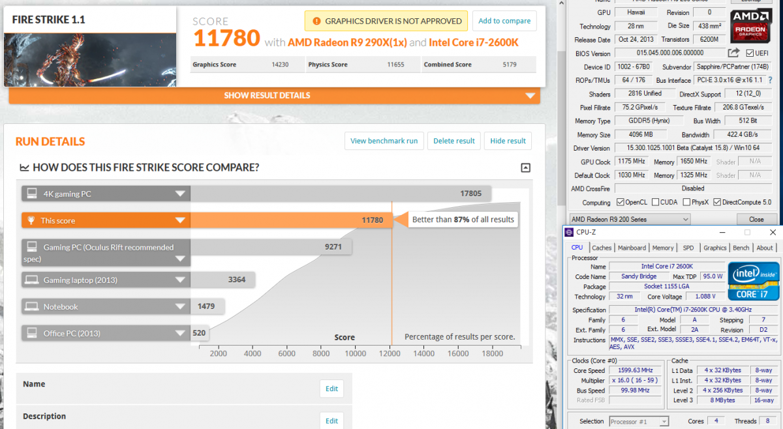The height and width of the screenshot is (429, 783).
Task: Switch to the Graphics tab in CPU-Z
Action: tap(714, 248)
